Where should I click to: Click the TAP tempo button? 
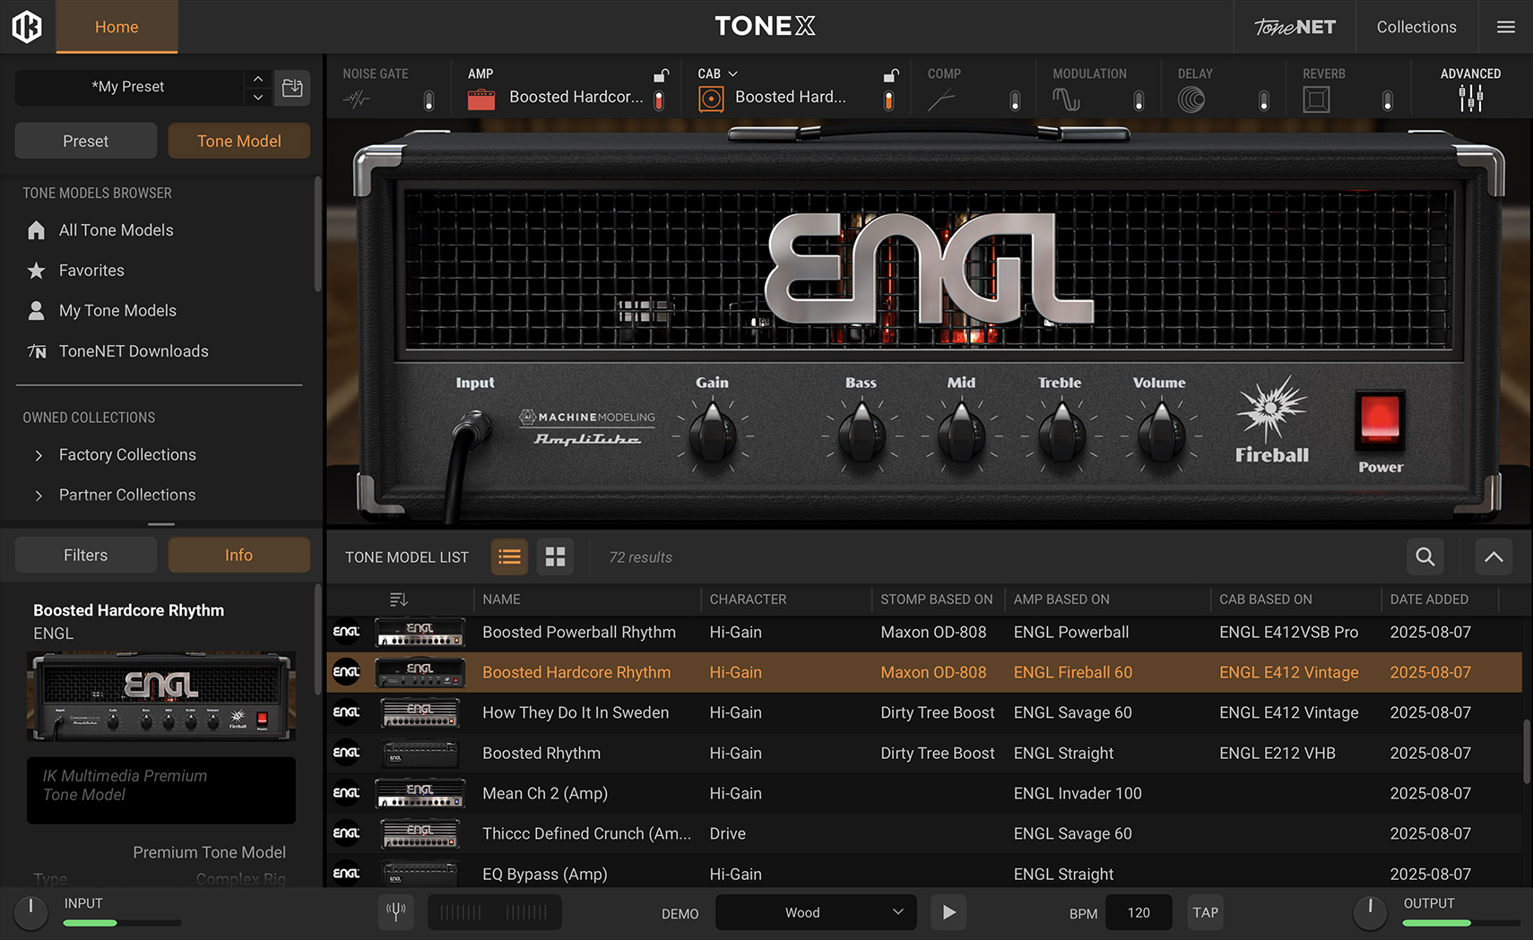[1204, 912]
